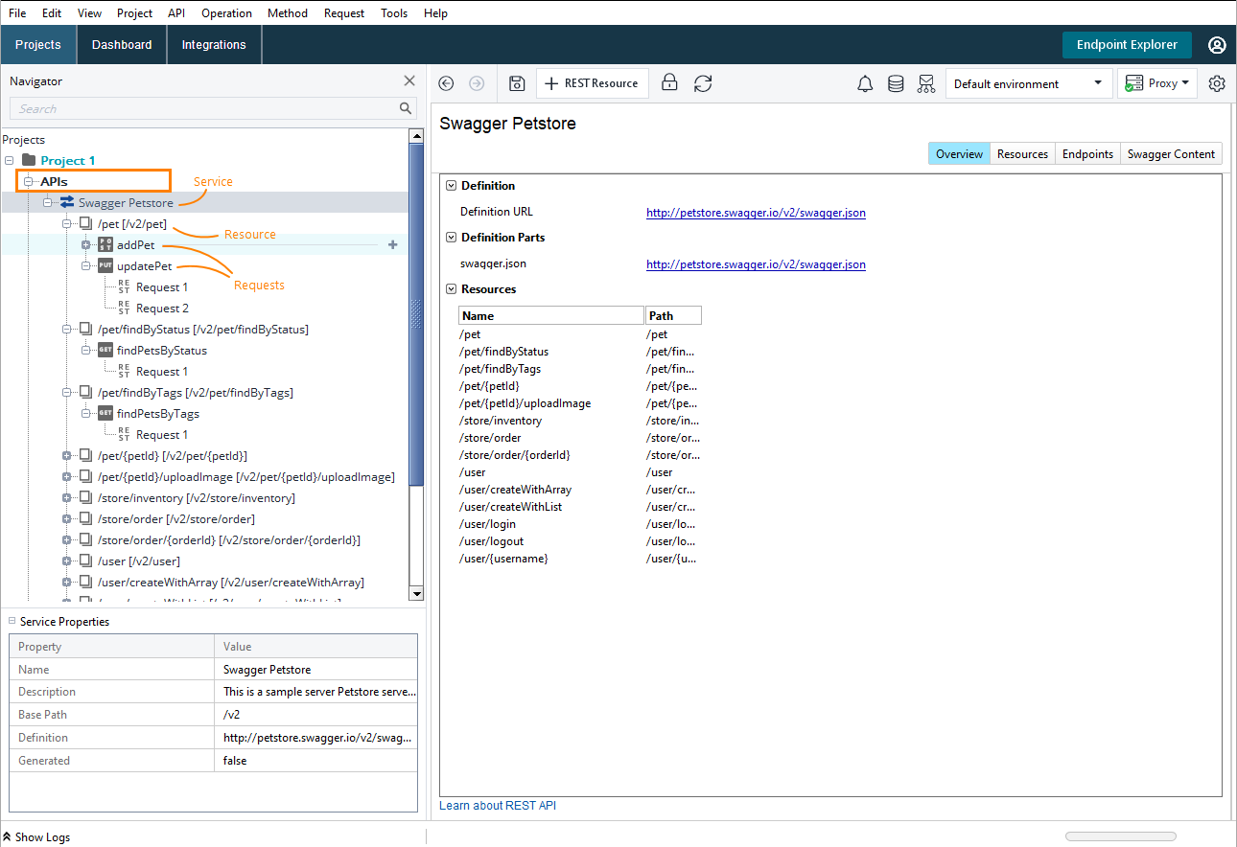Open the Learn about REST API link
Image resolution: width=1237 pixels, height=847 pixels.
click(498, 806)
